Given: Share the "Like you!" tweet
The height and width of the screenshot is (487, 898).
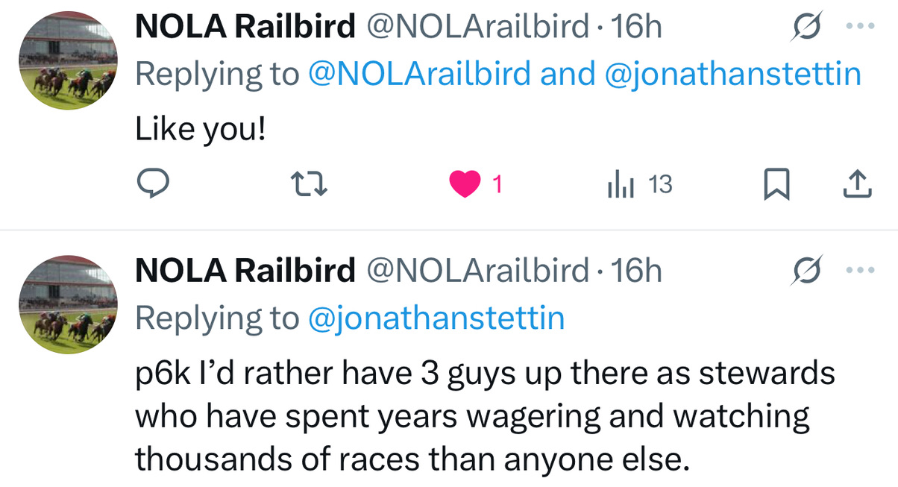Looking at the screenshot, I should click(x=857, y=184).
